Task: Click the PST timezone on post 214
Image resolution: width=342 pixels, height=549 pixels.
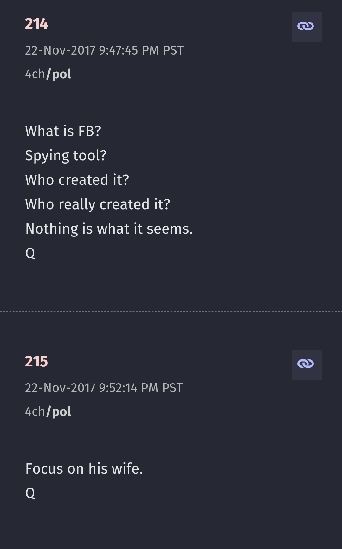Action: (173, 50)
